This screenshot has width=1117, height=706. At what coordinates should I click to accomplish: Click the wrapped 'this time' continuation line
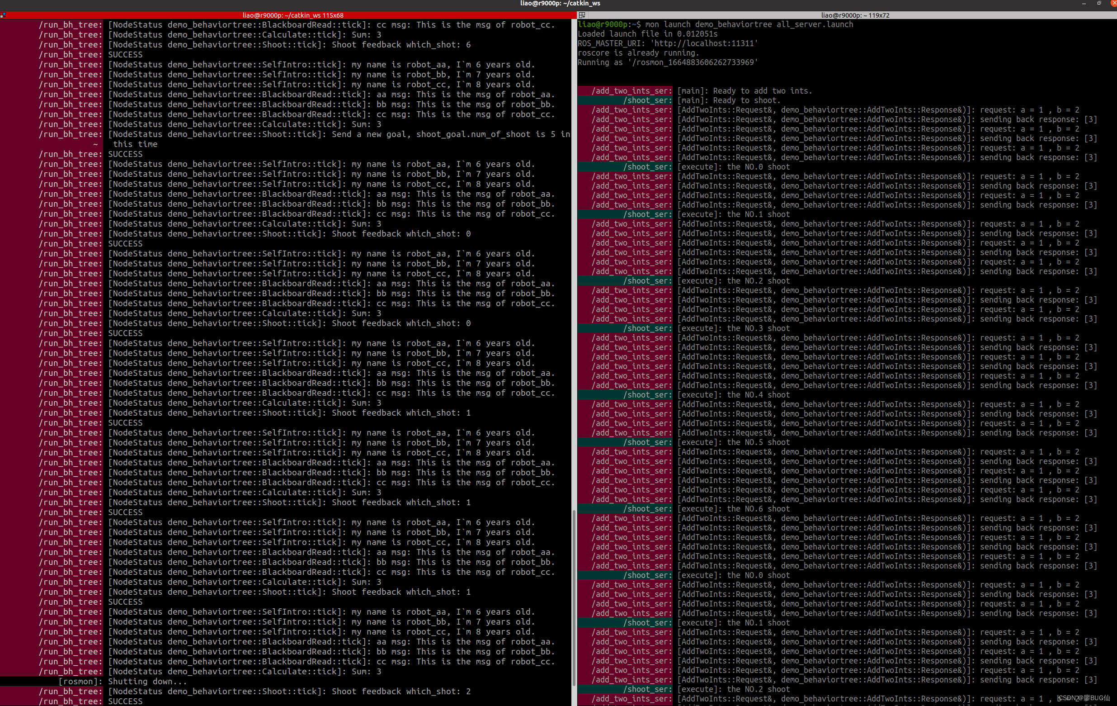pos(135,144)
